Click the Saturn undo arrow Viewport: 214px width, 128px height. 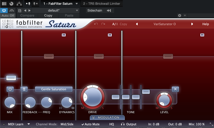pos(96,24)
